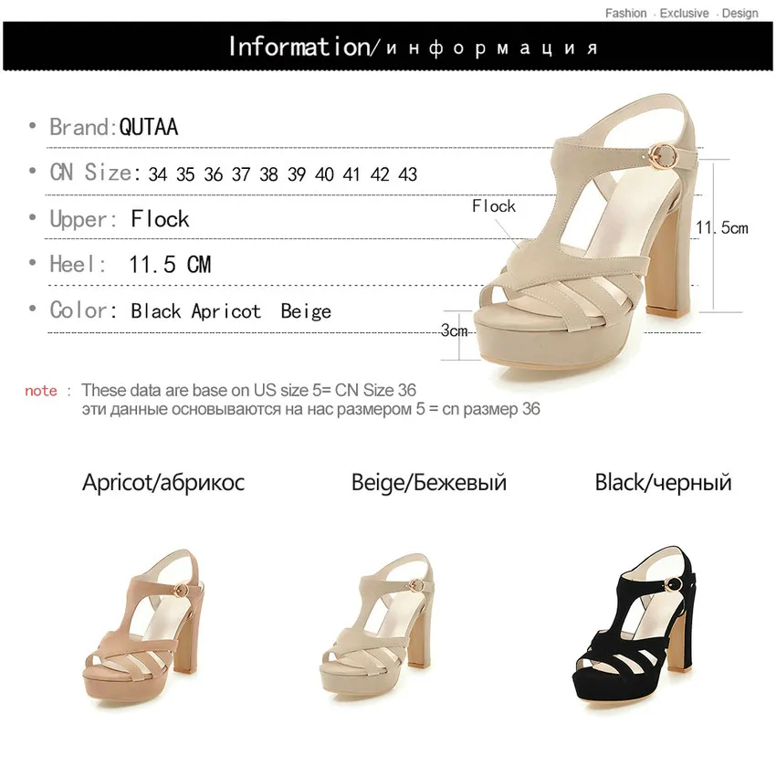Click the Flock upper material text
The height and width of the screenshot is (776, 776).
(x=160, y=219)
